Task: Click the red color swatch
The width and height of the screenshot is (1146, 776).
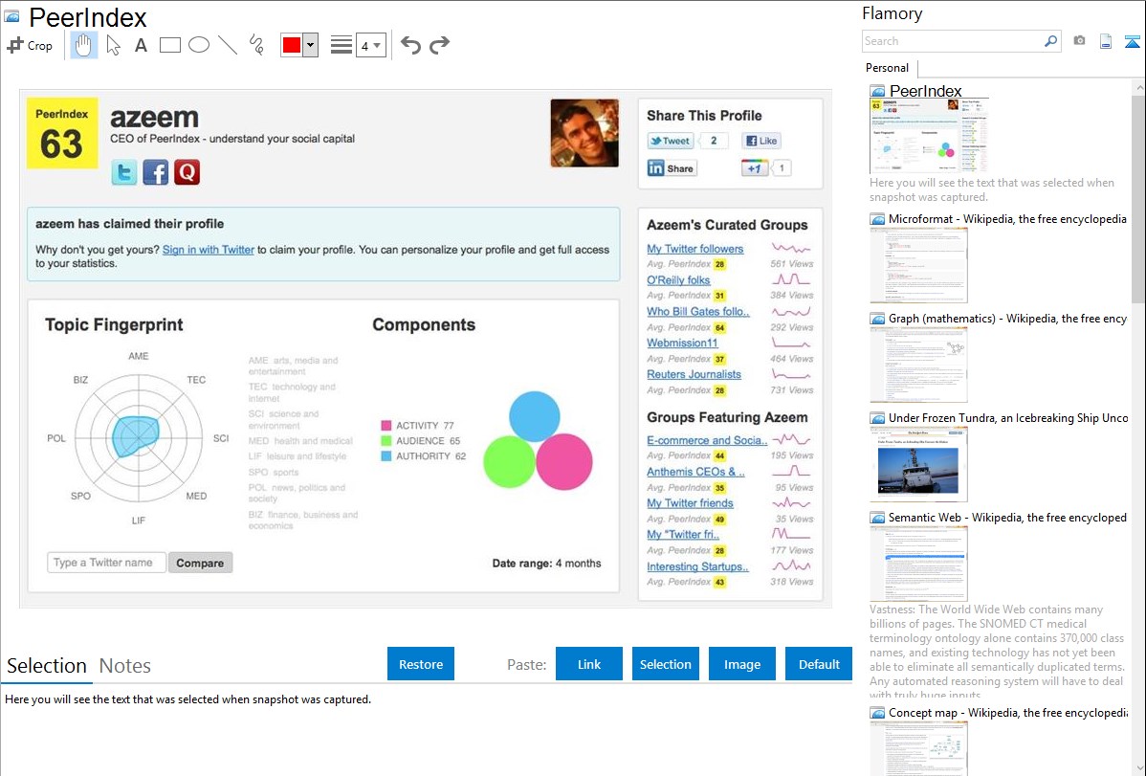Action: pos(292,45)
